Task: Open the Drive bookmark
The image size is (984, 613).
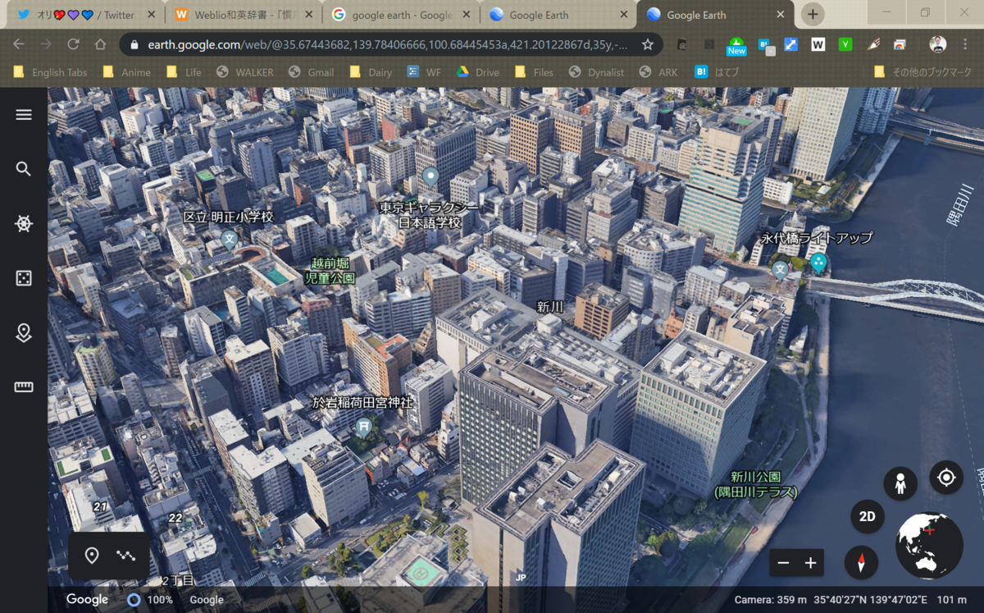Action: point(477,72)
